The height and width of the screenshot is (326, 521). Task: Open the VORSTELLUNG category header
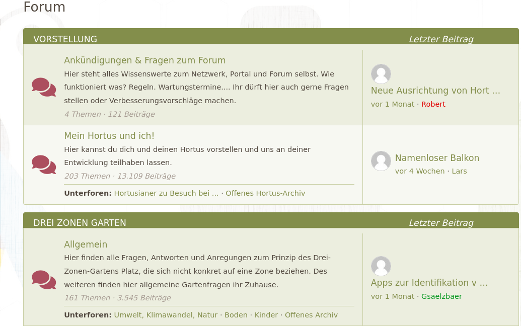pyautogui.click(x=65, y=39)
